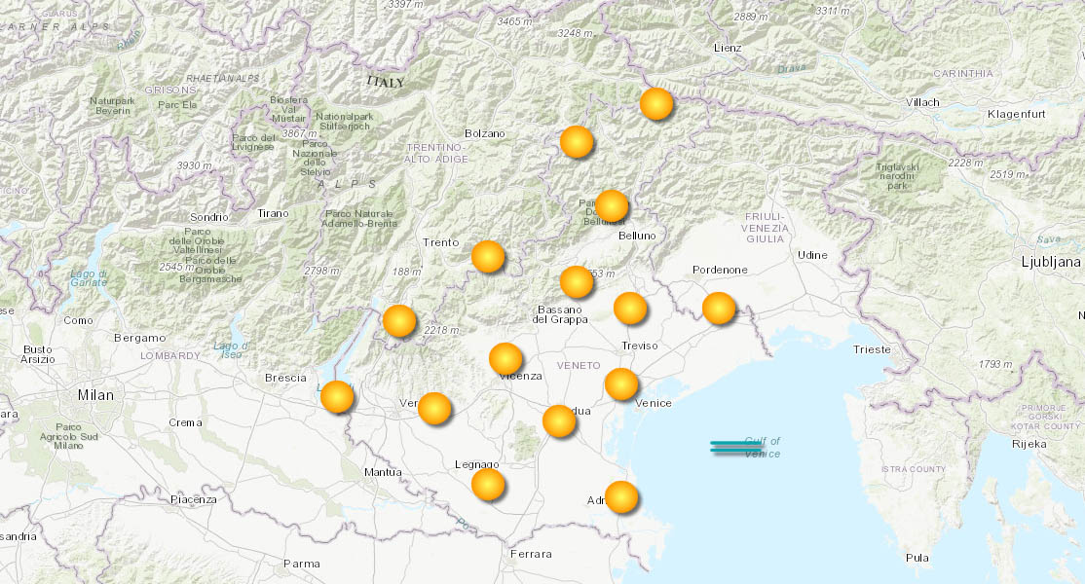Open the marker near Pordenone

[x=718, y=310]
